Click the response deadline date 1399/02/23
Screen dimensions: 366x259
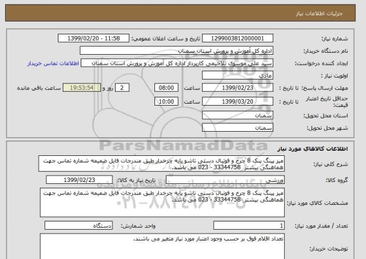click(238, 88)
